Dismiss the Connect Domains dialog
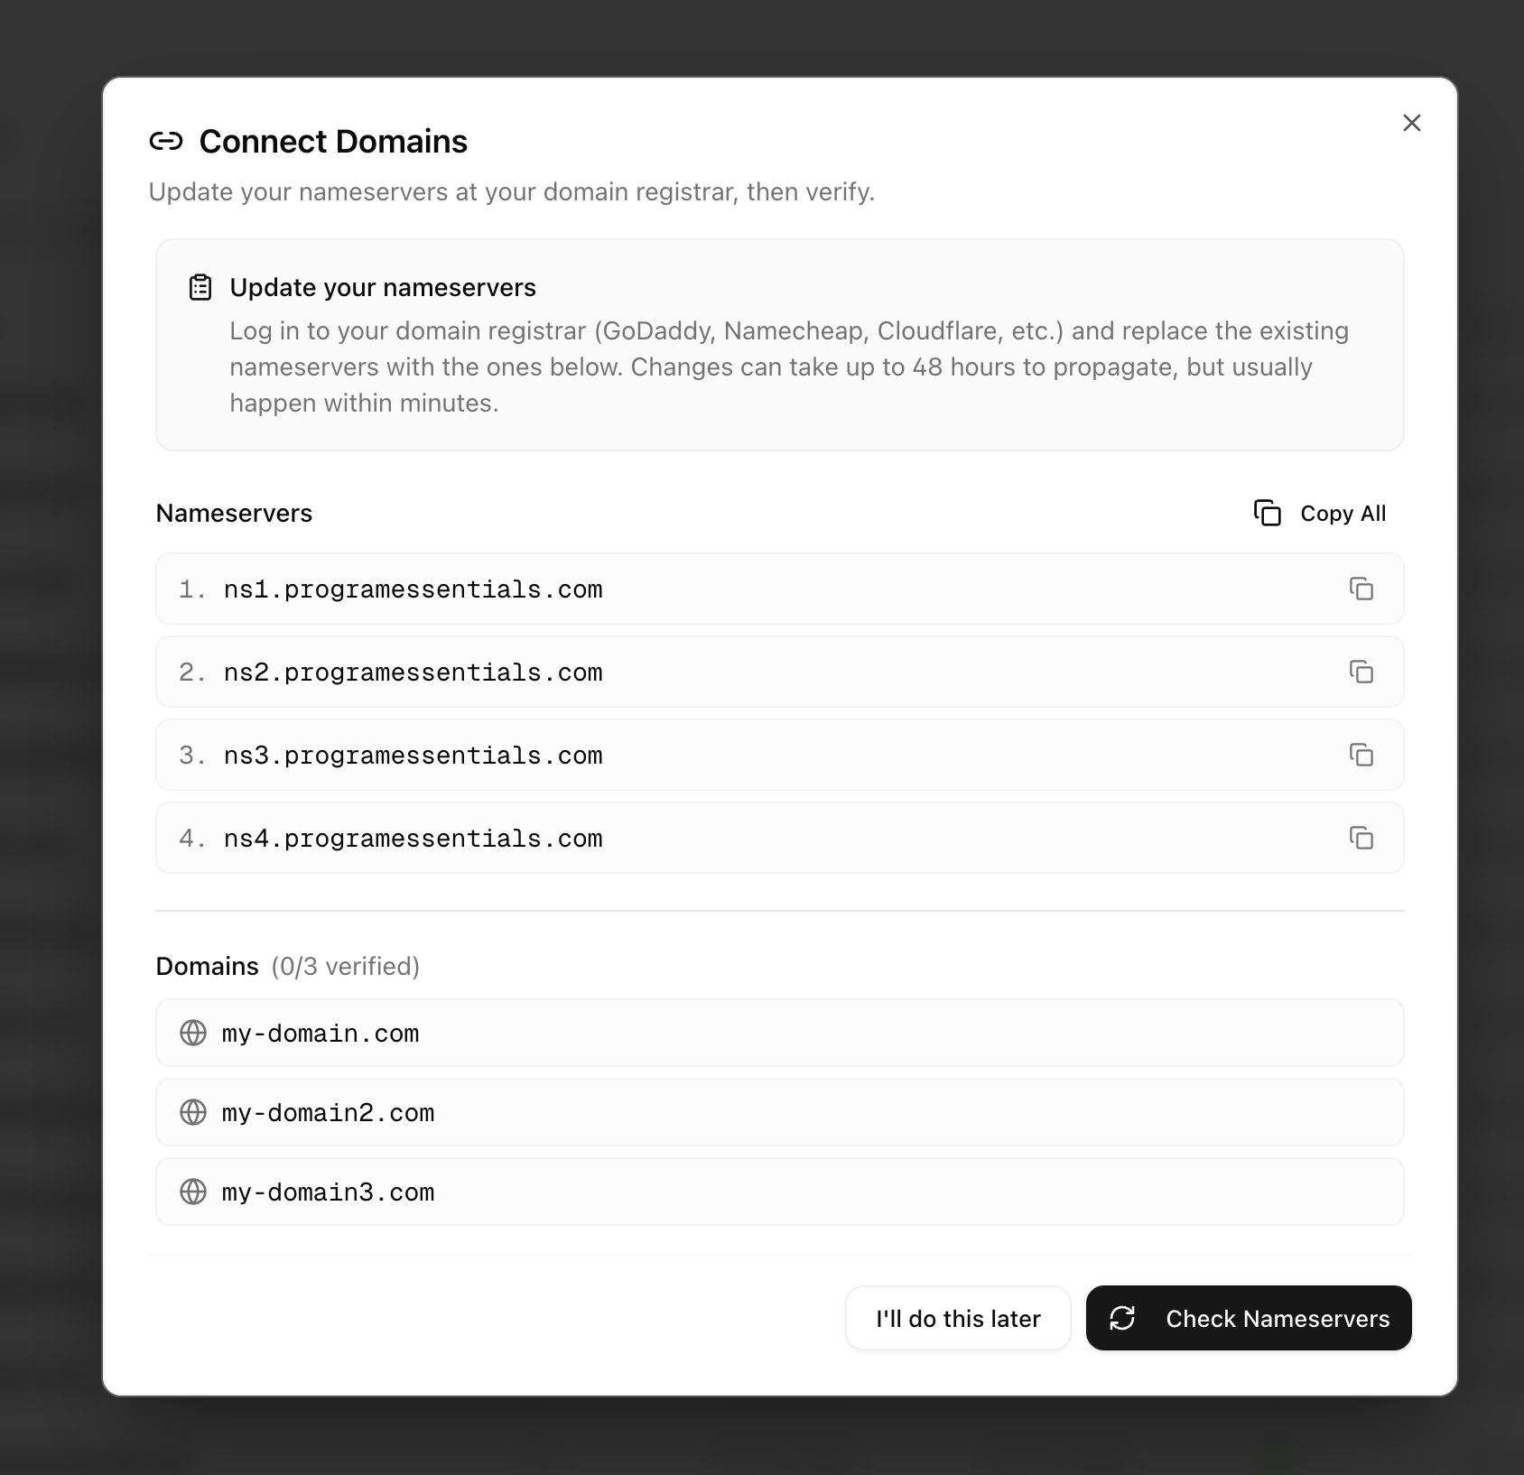1524x1475 pixels. [1411, 123]
